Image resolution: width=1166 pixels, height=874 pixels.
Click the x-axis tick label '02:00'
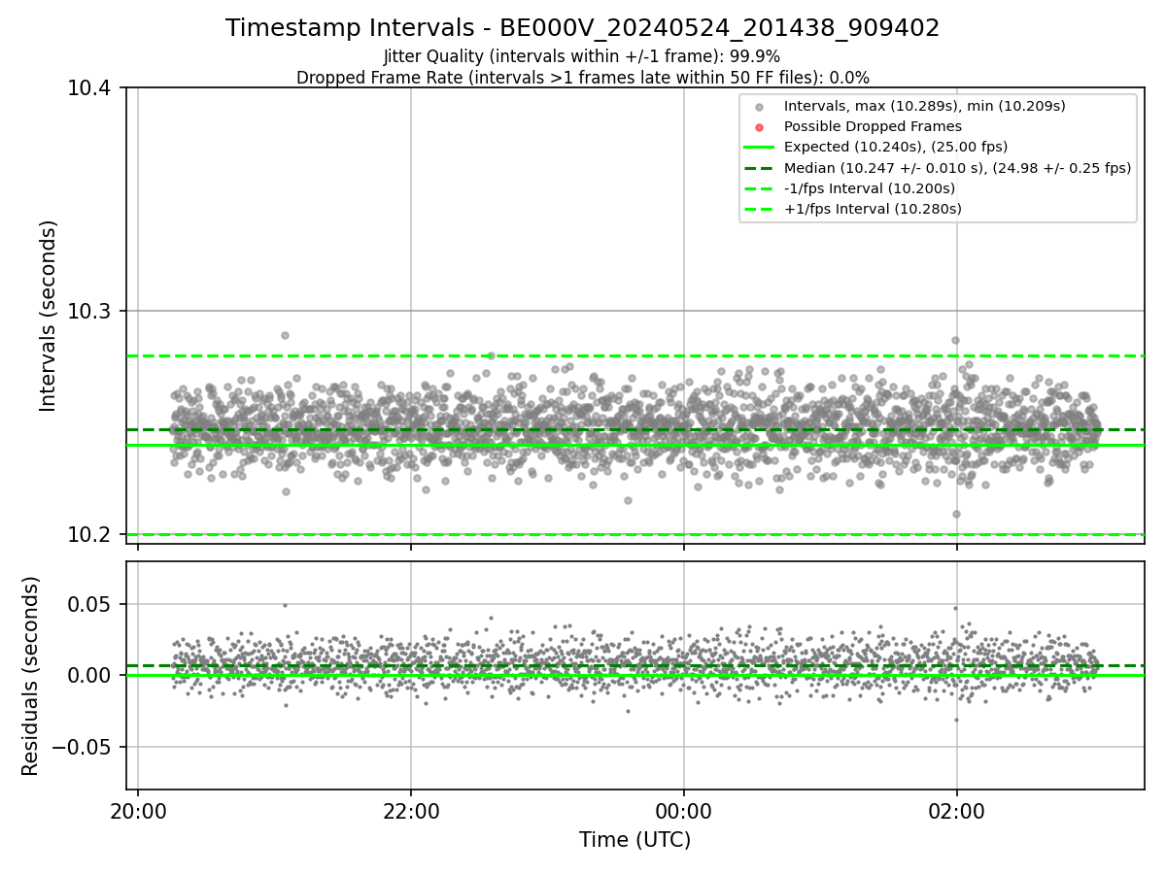pyautogui.click(x=957, y=811)
